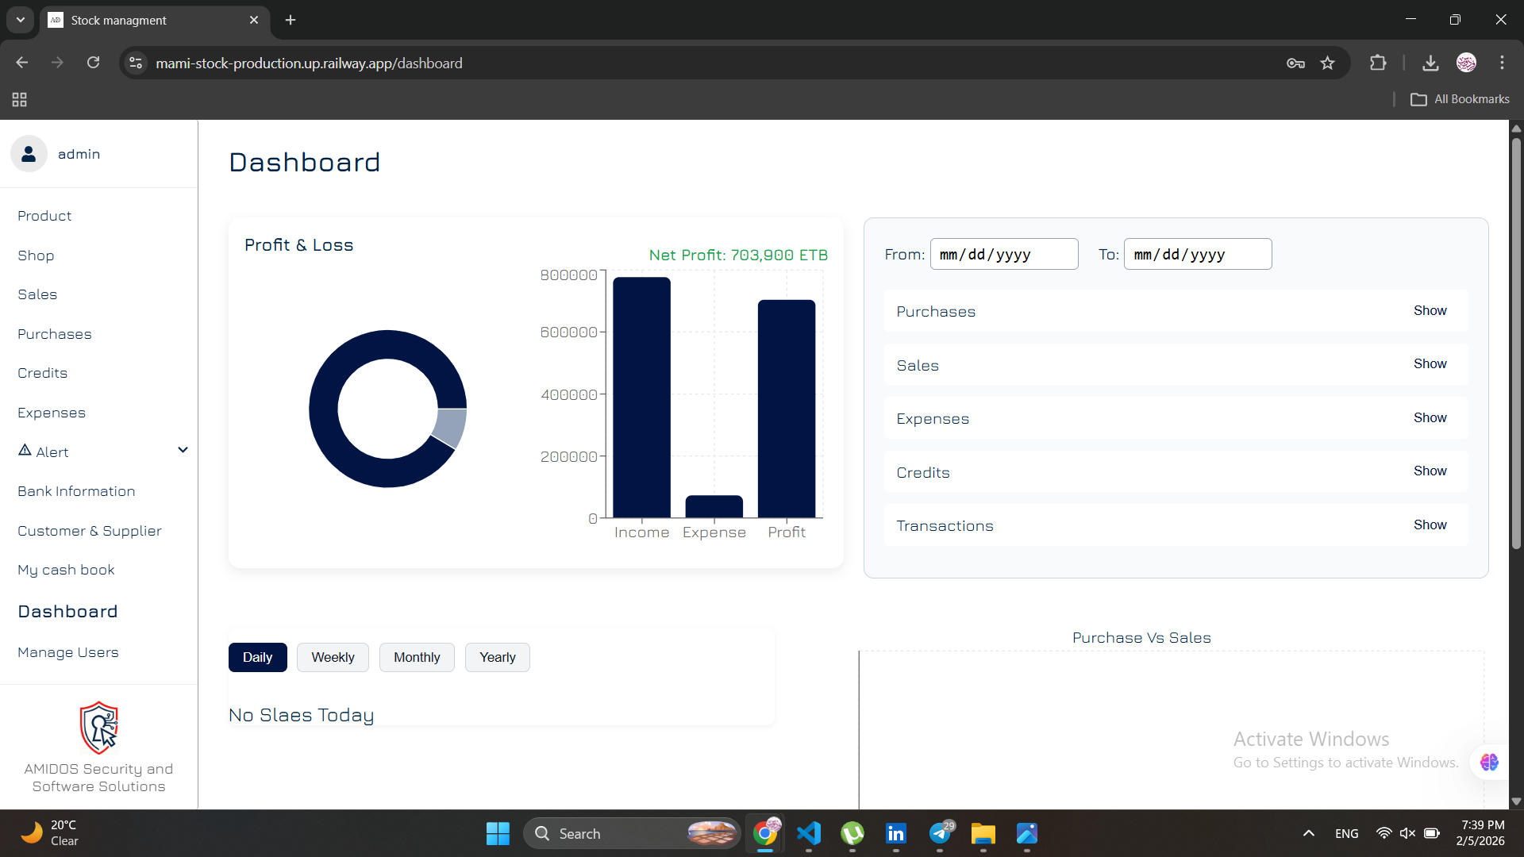Show the Purchases section

[x=1430, y=310]
